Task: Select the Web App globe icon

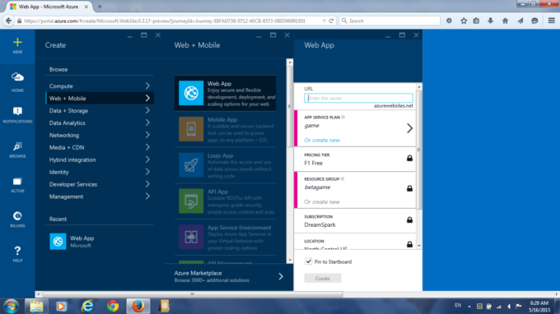Action: click(x=191, y=93)
